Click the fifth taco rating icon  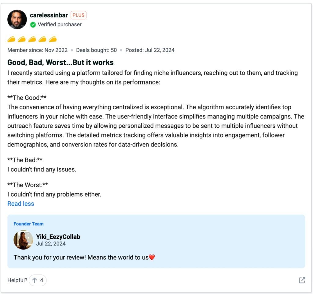tap(53, 39)
